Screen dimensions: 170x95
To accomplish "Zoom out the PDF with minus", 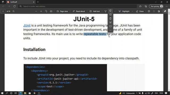I will (x=36, y=11).
